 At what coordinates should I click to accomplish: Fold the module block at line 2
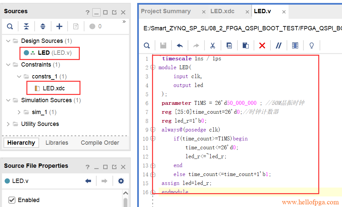pyautogui.click(x=153, y=68)
